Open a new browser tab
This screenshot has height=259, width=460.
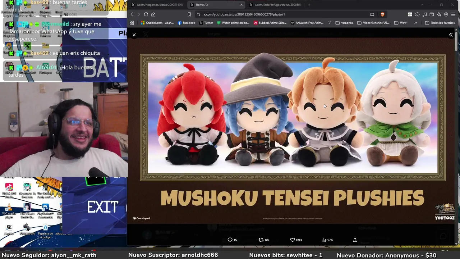click(x=309, y=5)
